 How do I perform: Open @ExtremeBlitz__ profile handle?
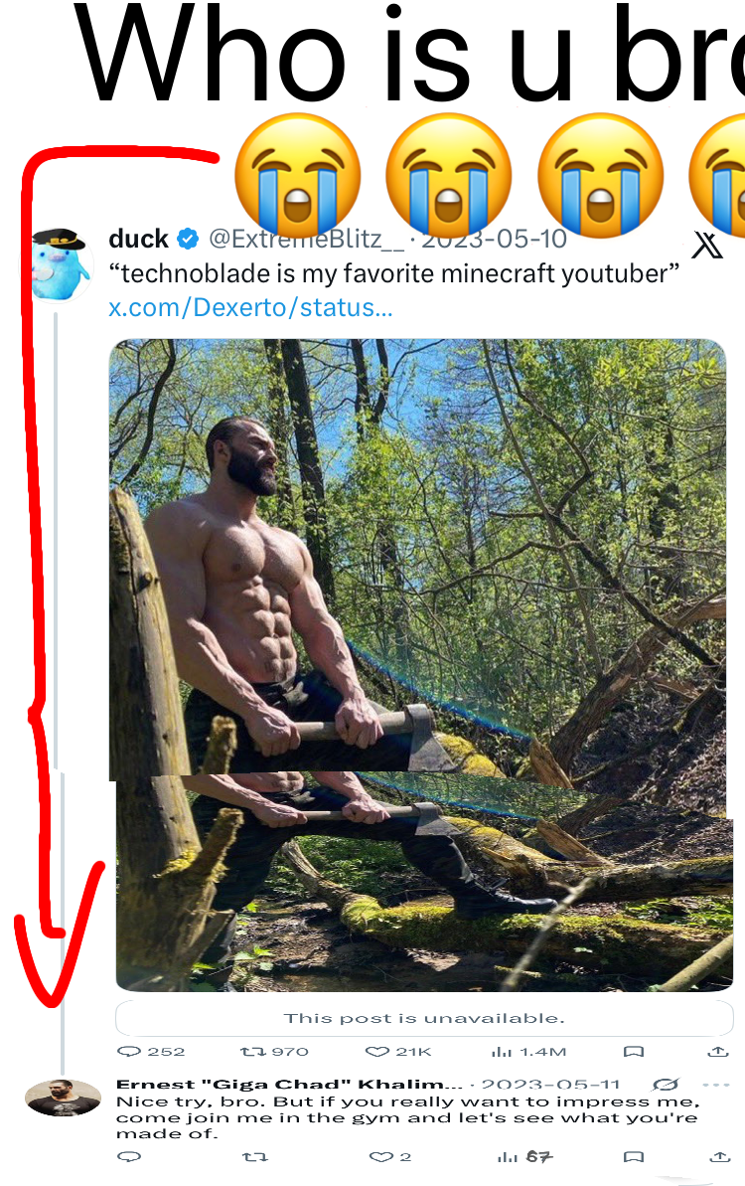pos(307,239)
